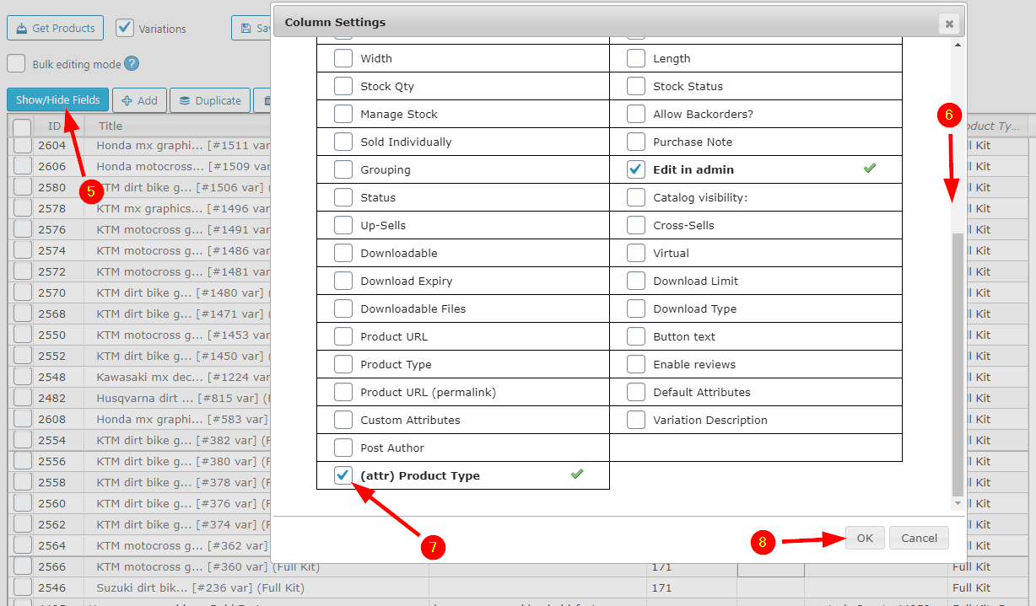
Task: Toggle the Variations checkbox
Action: click(x=125, y=28)
